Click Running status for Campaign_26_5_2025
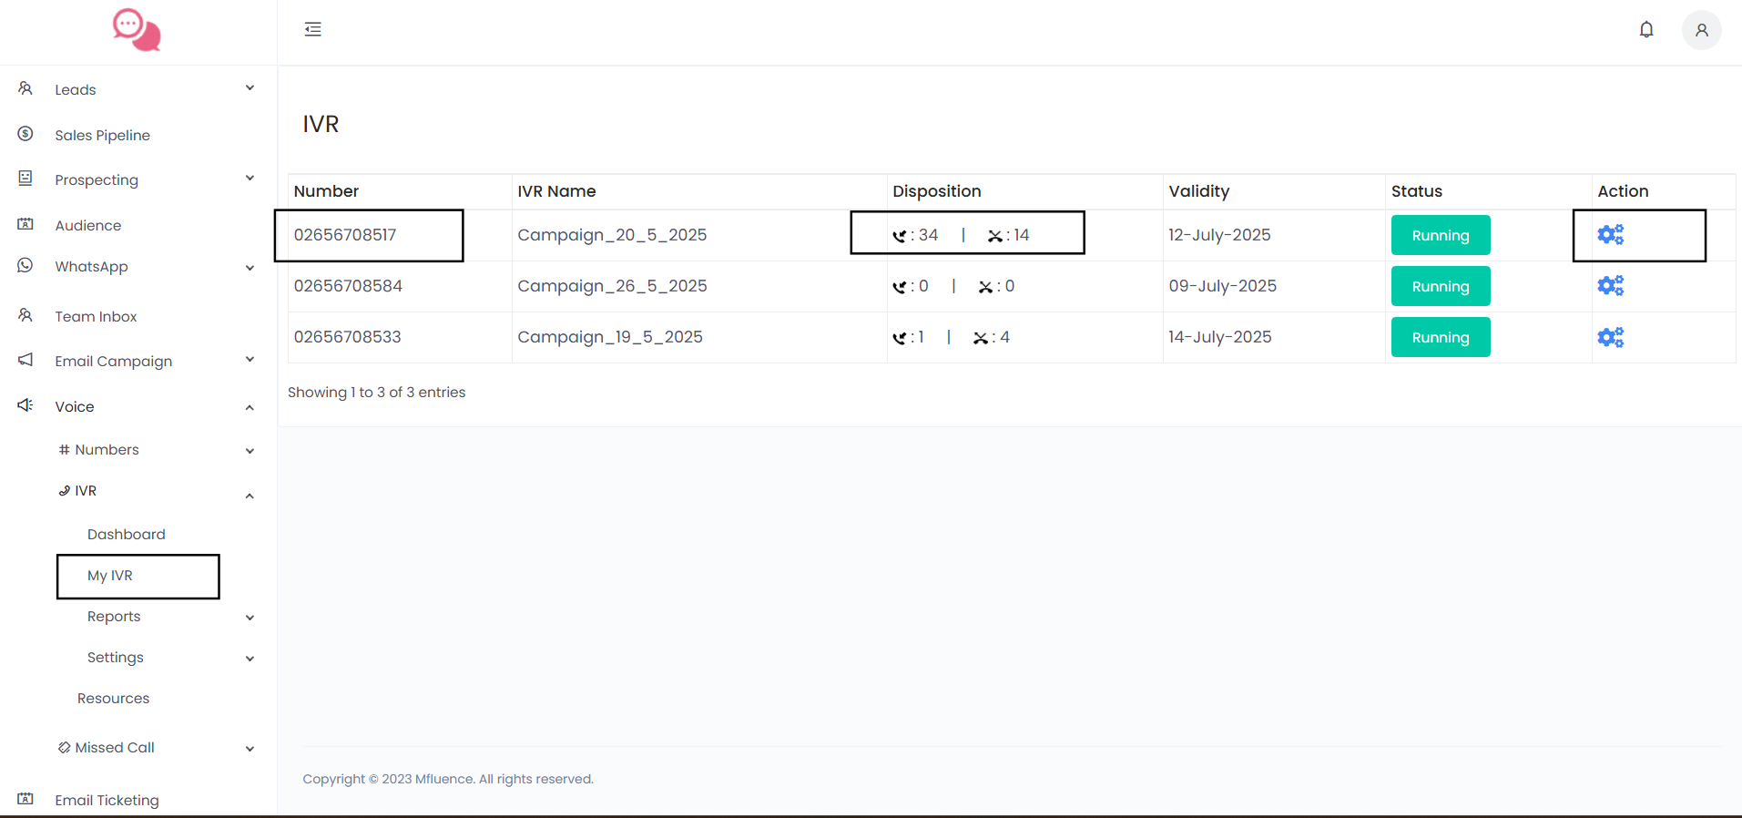This screenshot has height=818, width=1742. point(1440,286)
